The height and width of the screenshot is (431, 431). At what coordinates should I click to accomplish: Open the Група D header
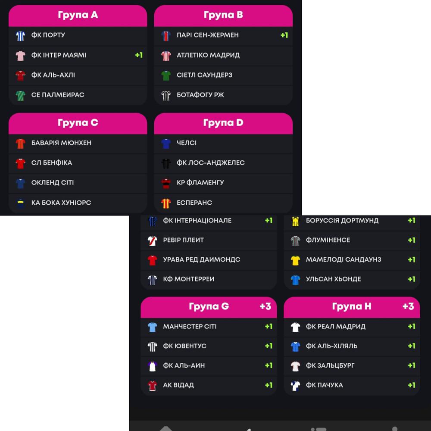coord(223,123)
